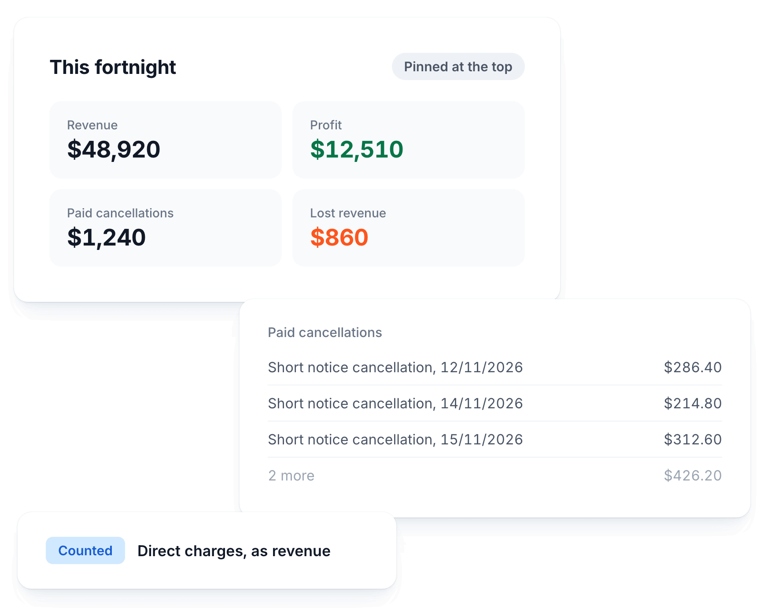Screen dimensions: 775x616
Task: Click the $312.60 amount
Action: pyautogui.click(x=693, y=439)
